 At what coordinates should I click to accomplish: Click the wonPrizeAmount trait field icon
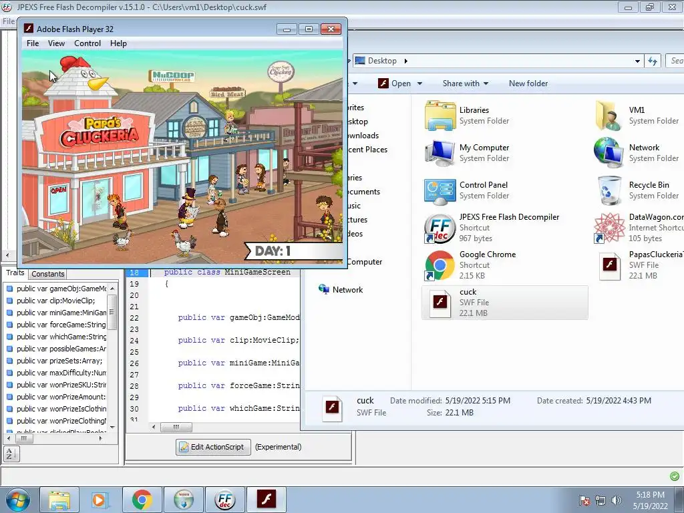[x=9, y=397]
